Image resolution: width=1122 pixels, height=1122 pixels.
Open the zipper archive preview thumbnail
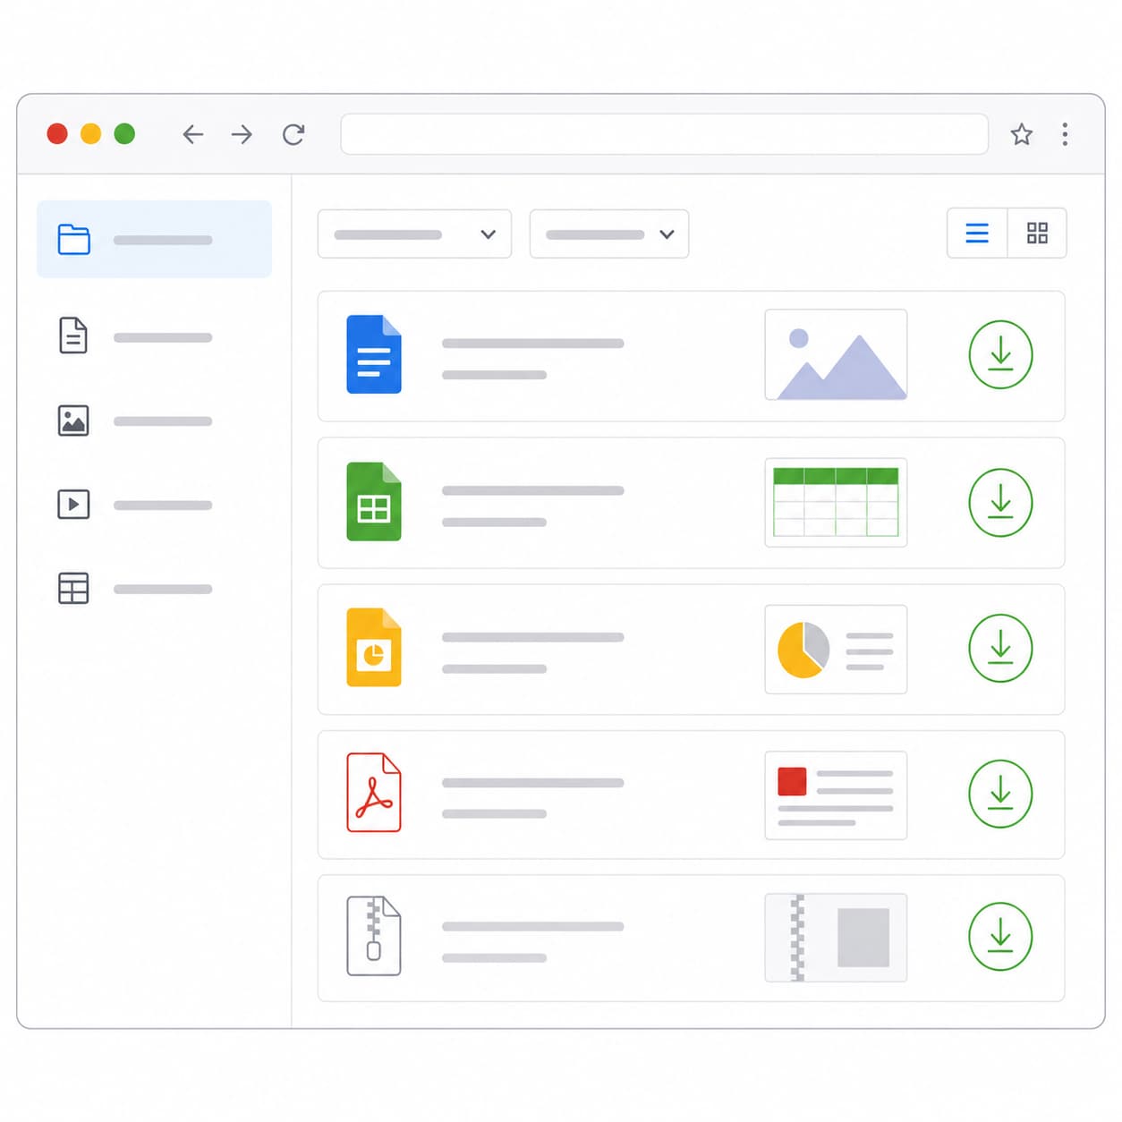point(836,938)
